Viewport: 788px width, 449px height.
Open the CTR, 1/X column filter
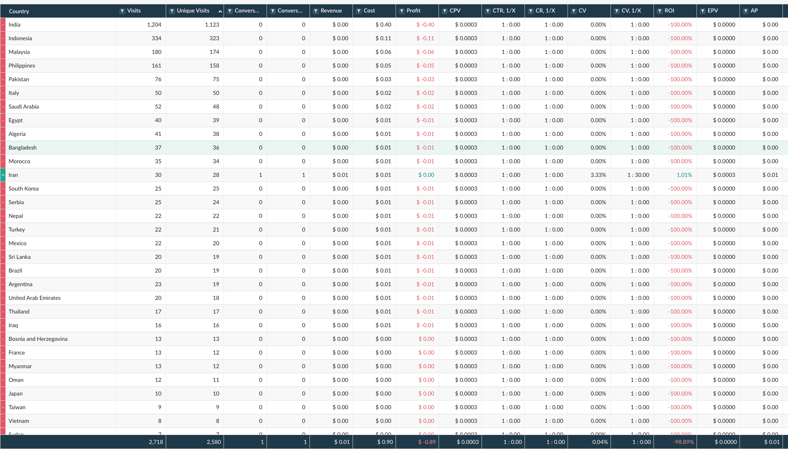[x=488, y=11]
